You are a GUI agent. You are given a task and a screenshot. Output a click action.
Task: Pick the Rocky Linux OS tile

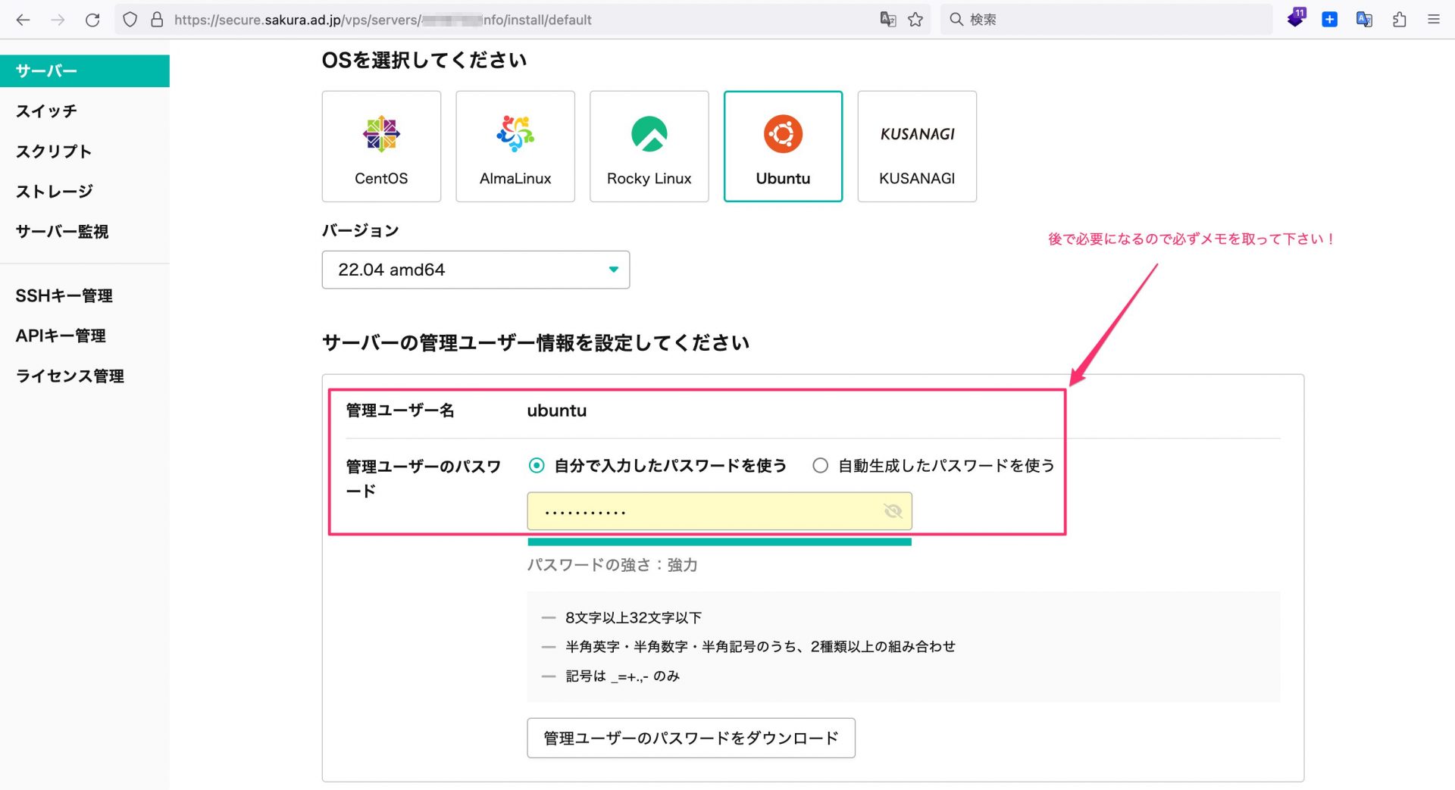[649, 146]
